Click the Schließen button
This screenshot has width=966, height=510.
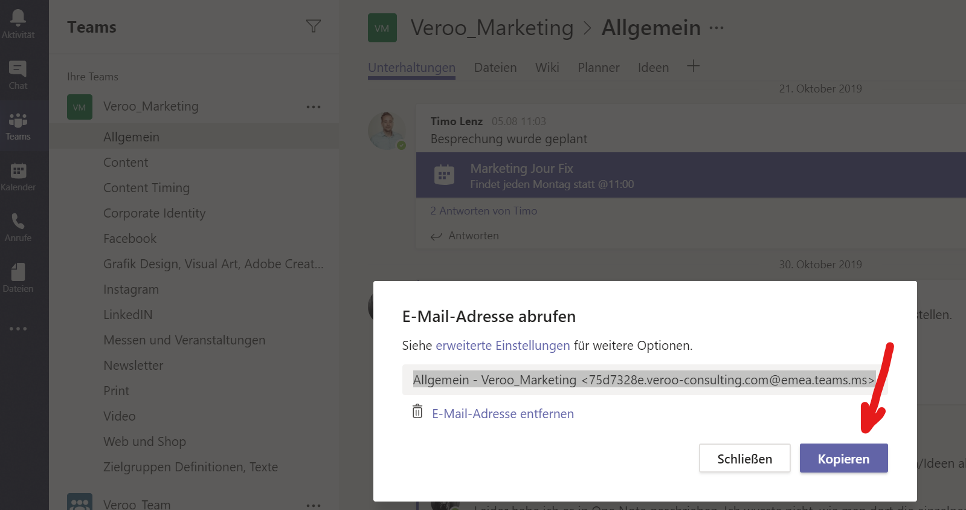(x=744, y=459)
